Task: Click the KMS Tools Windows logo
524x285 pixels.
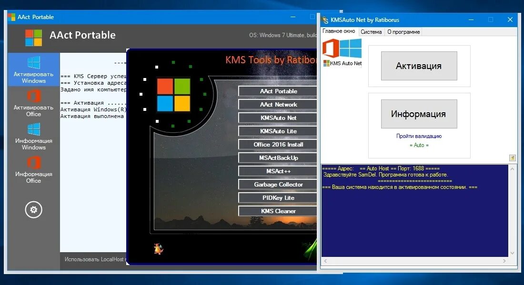Action: click(x=173, y=95)
